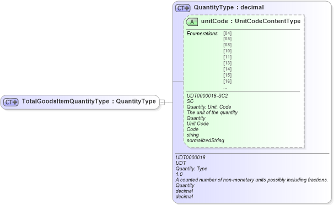Click the SC annotation line
This screenshot has width=334, height=205.
pos(190,101)
